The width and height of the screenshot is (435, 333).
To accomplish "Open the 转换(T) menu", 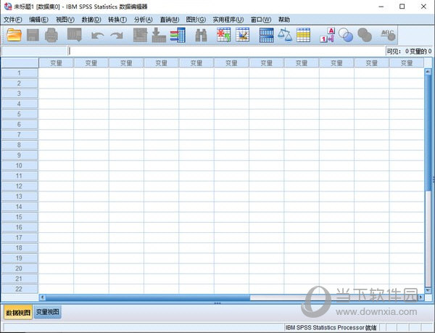I will click(x=117, y=20).
